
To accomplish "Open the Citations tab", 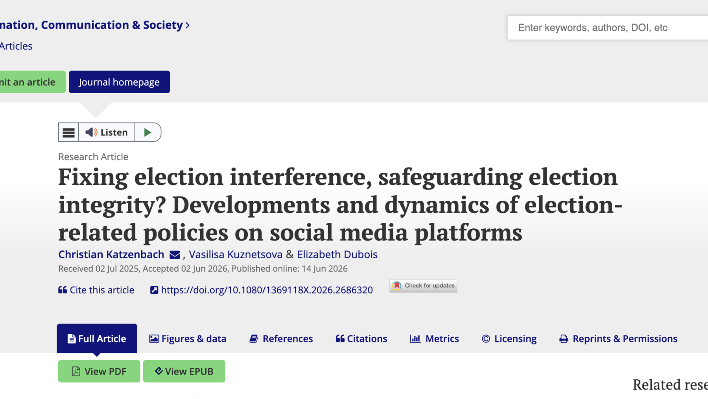I will coord(361,338).
